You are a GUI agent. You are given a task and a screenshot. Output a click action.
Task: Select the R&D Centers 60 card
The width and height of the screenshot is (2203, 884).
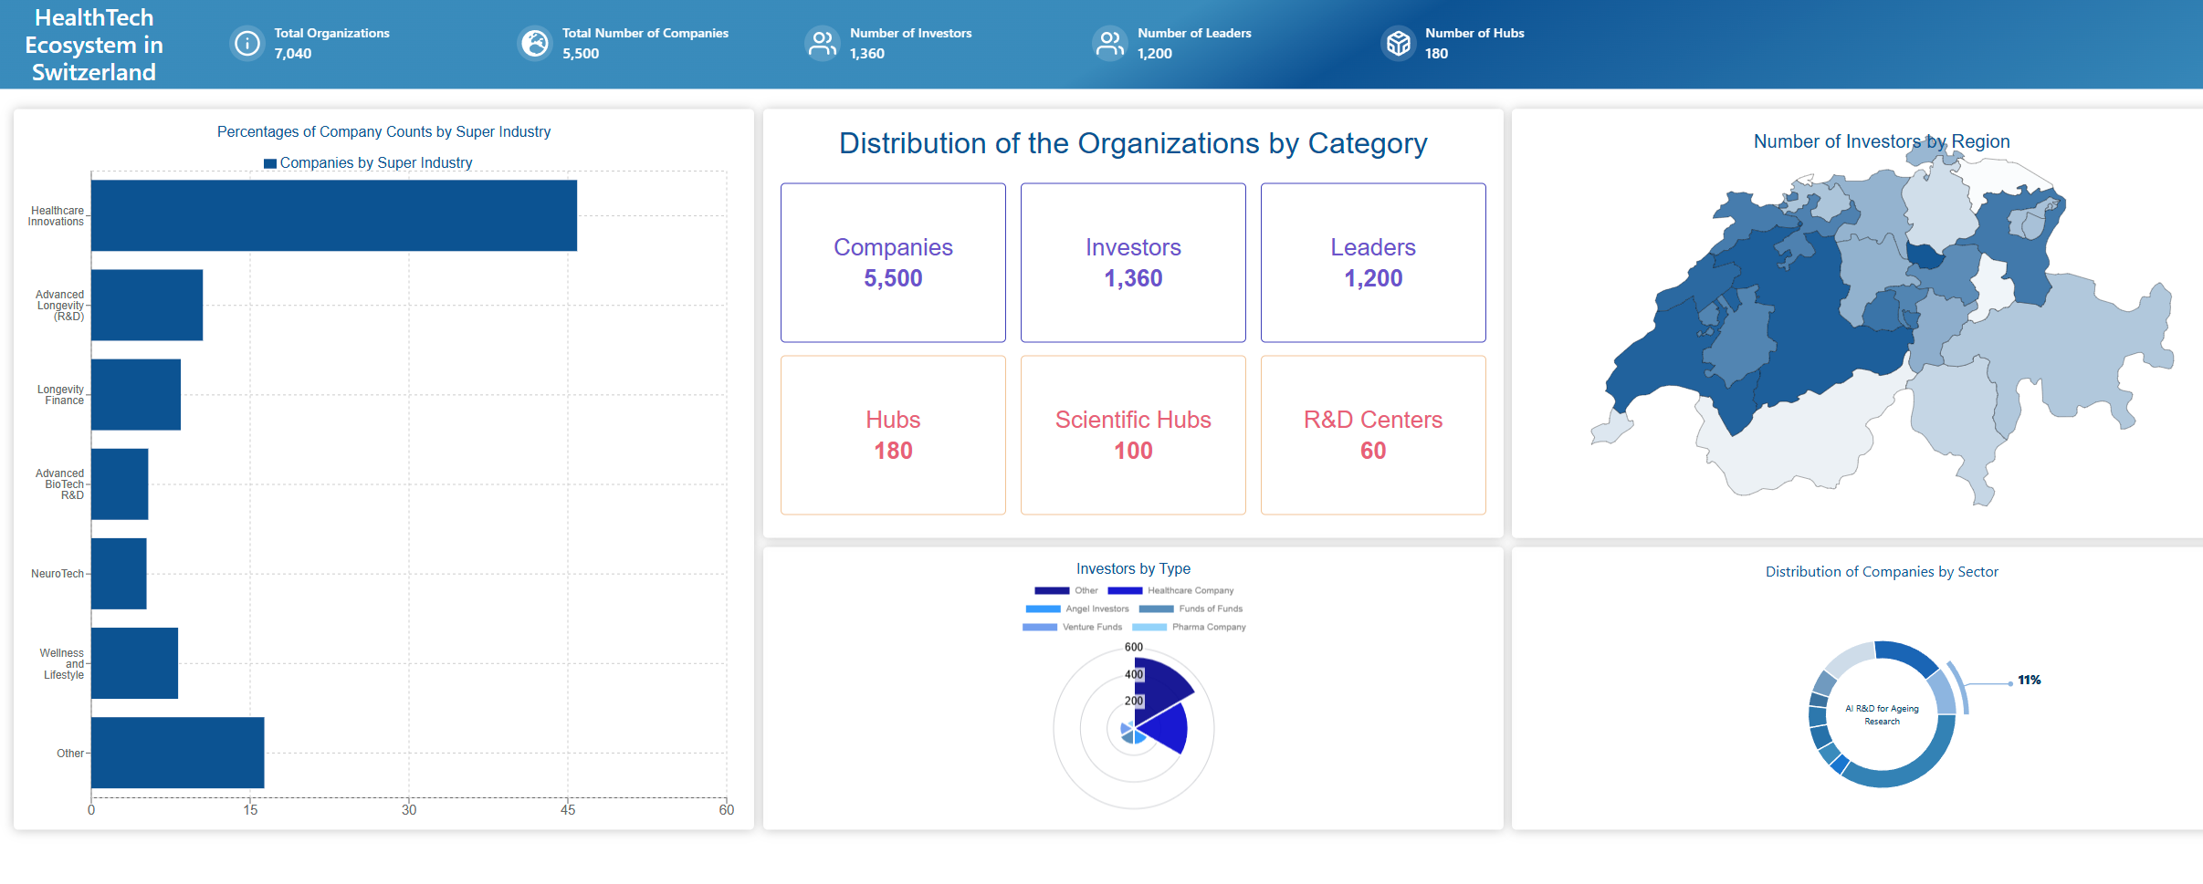tap(1373, 435)
